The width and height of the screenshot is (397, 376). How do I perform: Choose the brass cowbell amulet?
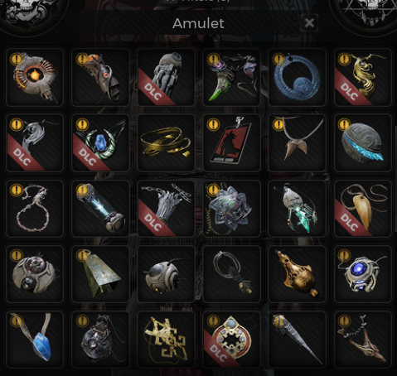coord(100,274)
